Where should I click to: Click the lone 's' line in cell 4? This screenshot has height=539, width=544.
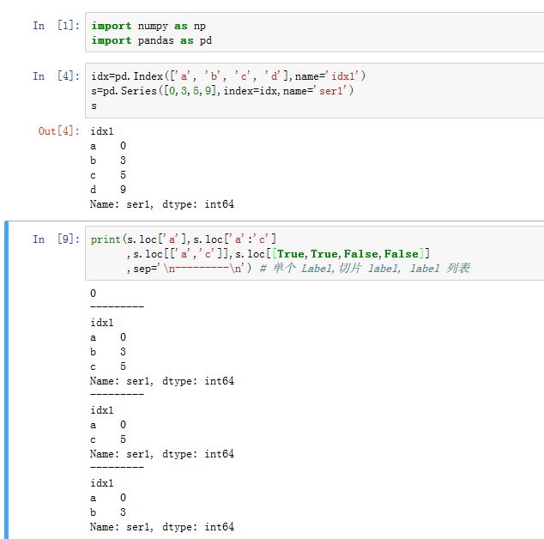[x=94, y=105]
